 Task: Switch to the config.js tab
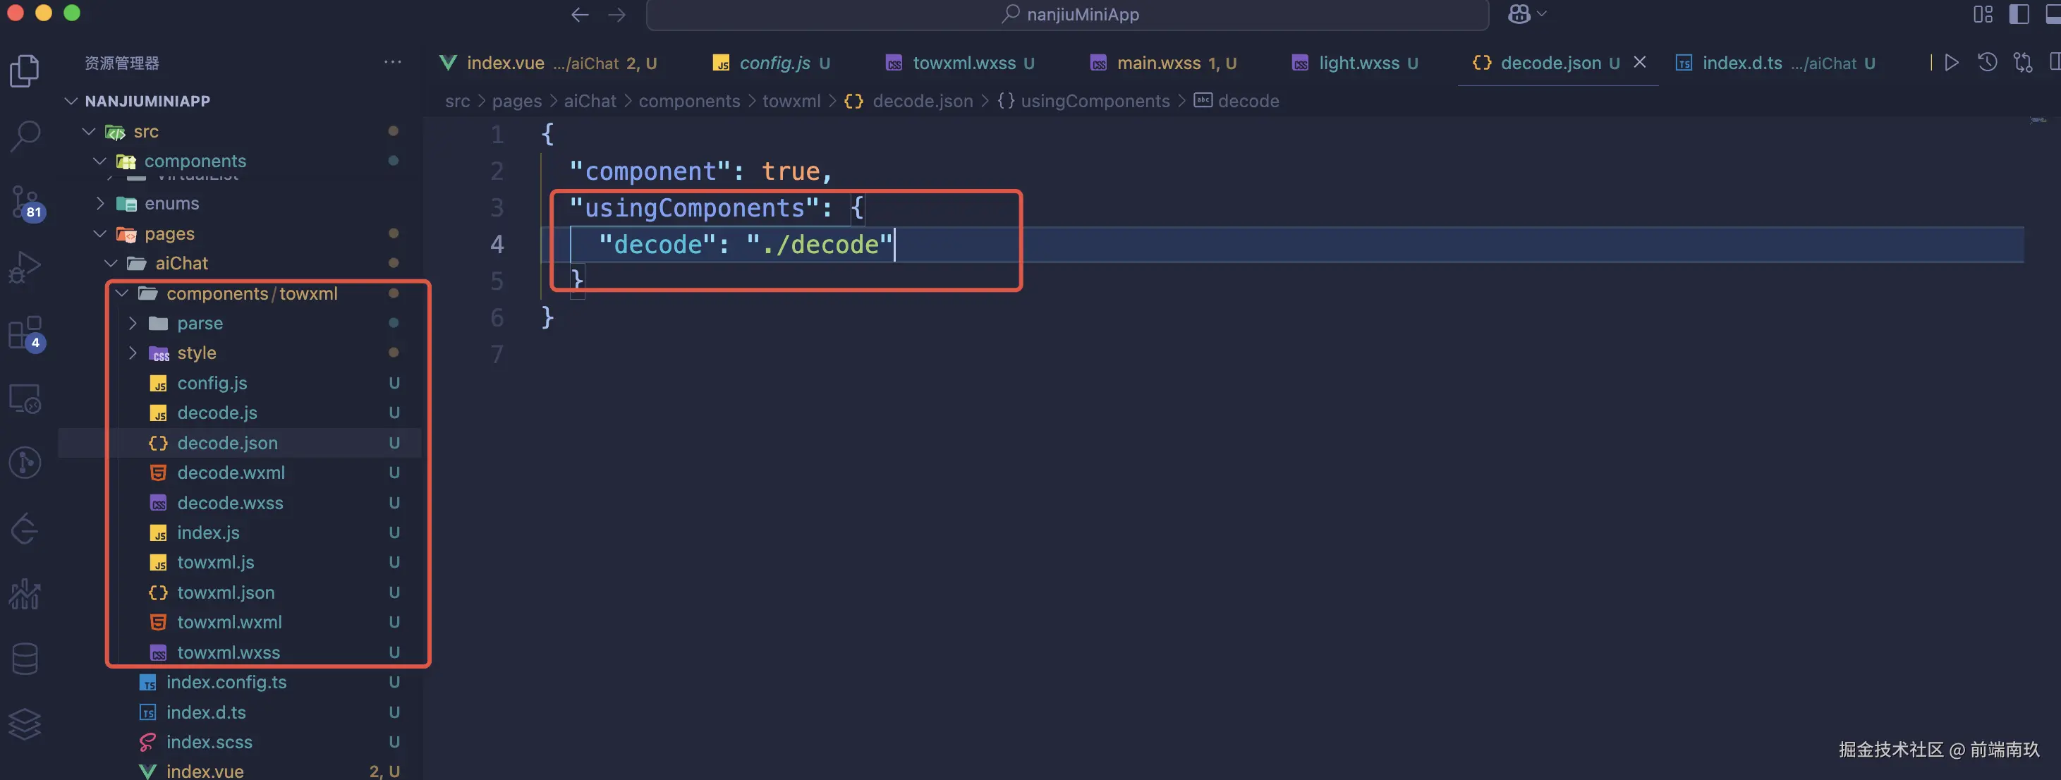pyautogui.click(x=774, y=63)
